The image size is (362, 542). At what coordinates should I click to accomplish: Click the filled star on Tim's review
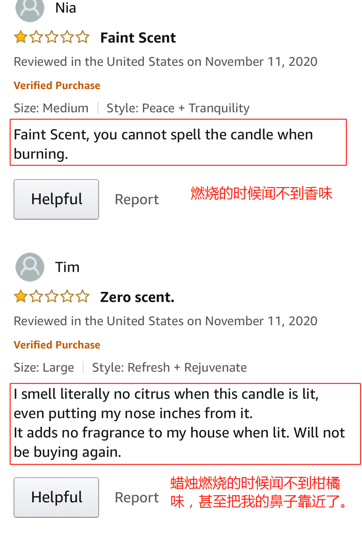tap(20, 296)
